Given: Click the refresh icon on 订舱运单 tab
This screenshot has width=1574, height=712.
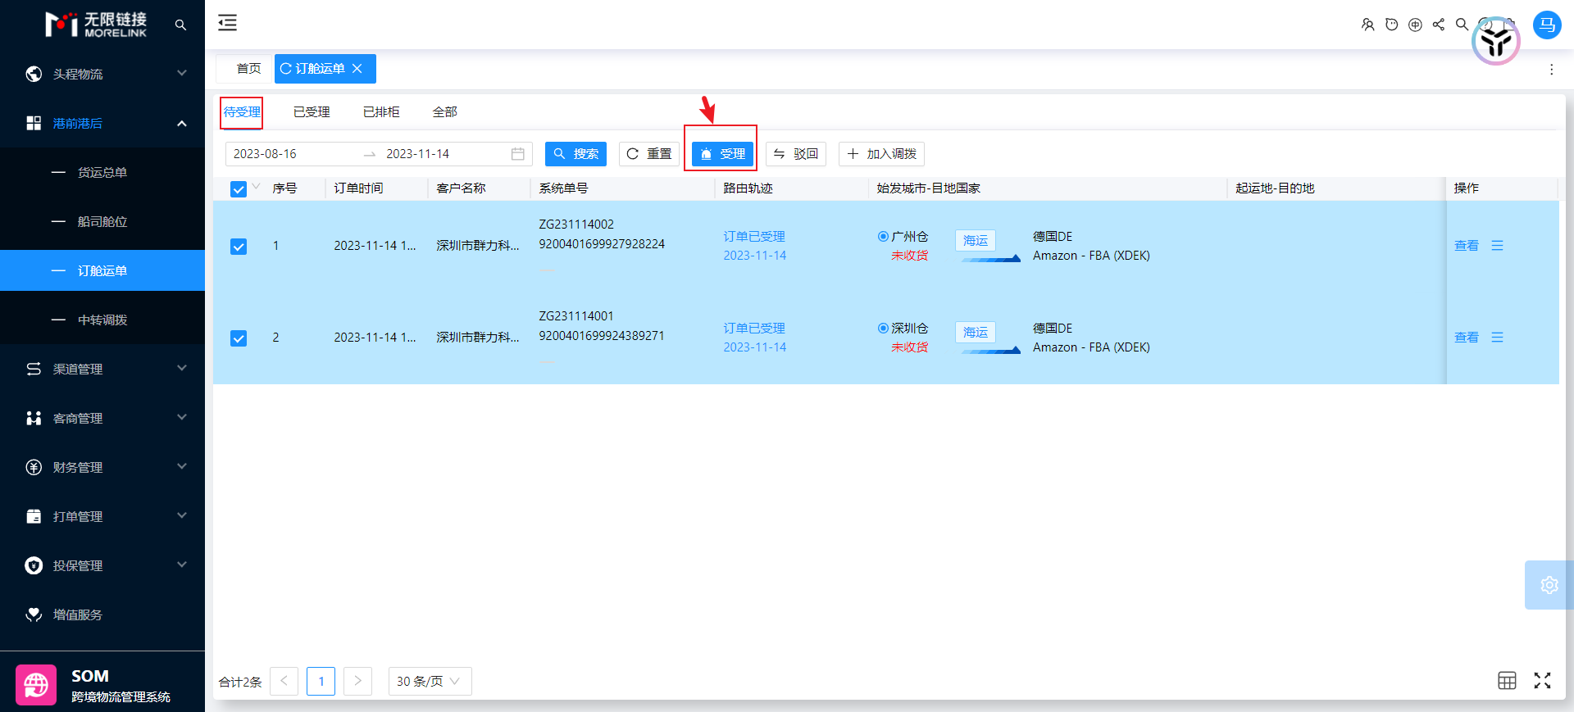Looking at the screenshot, I should click(285, 69).
